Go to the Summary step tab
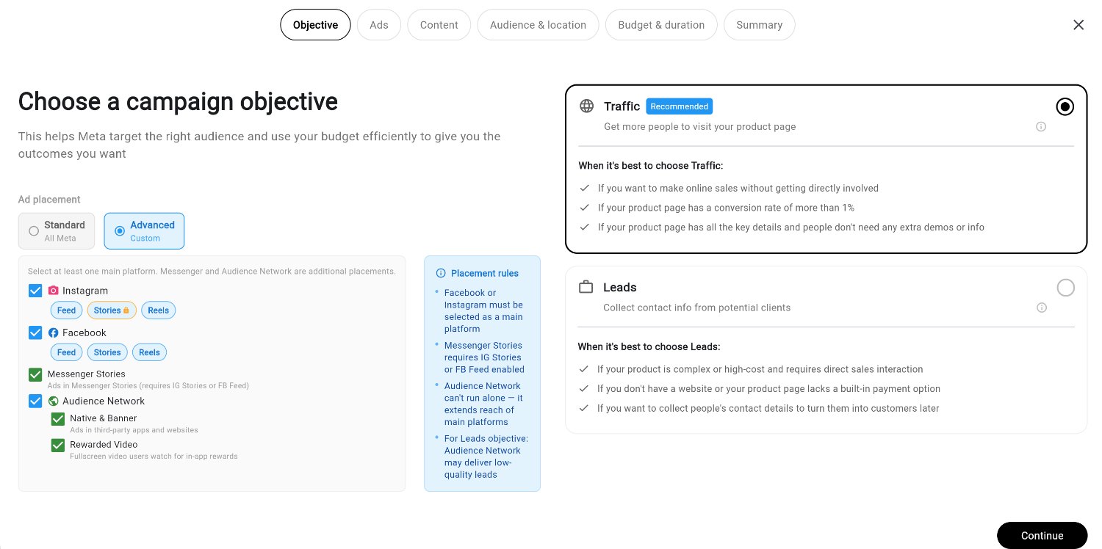 759,25
